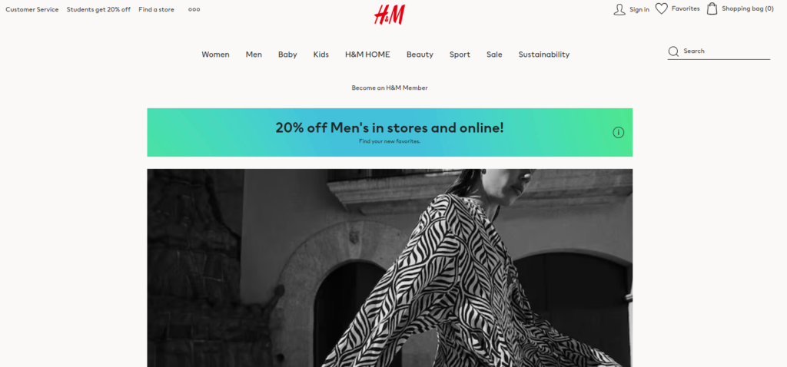The height and width of the screenshot is (367, 787).
Task: Click Become an H&M Member link
Action: coord(390,88)
